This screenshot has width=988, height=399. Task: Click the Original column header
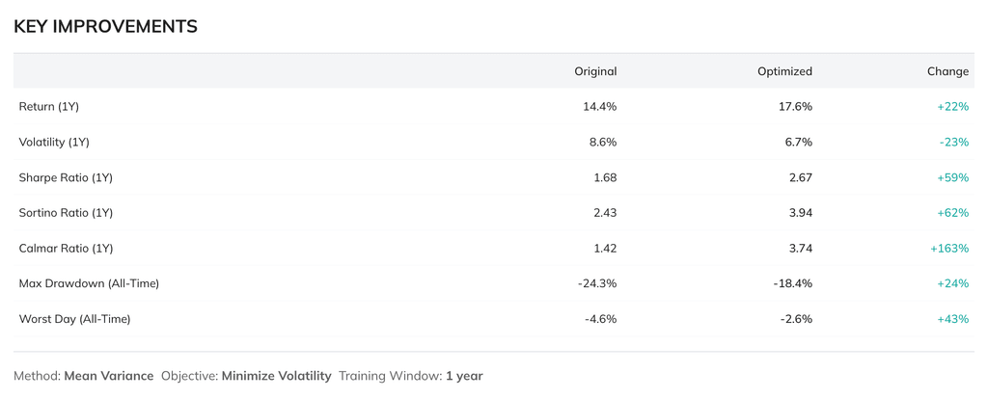(595, 71)
